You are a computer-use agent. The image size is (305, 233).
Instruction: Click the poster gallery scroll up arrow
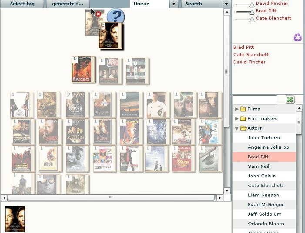(227, 12)
